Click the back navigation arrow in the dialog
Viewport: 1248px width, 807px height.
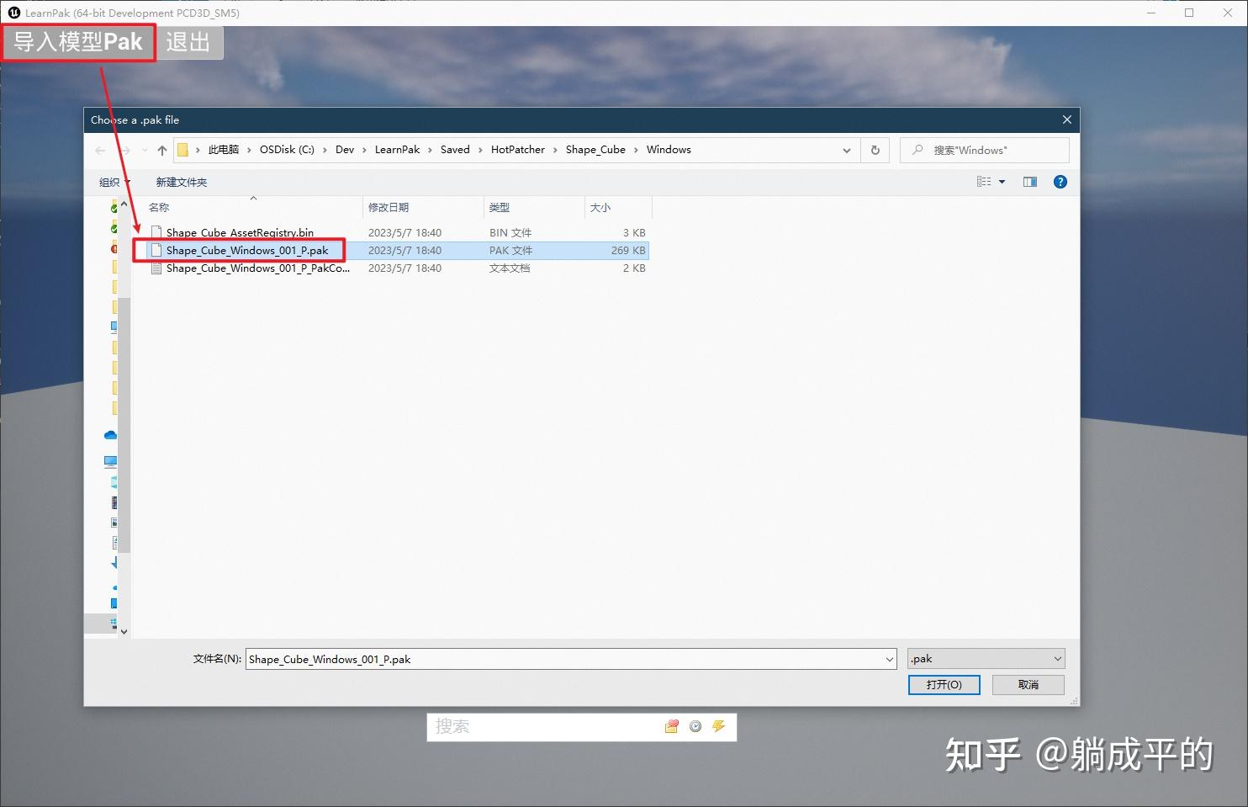pos(100,150)
